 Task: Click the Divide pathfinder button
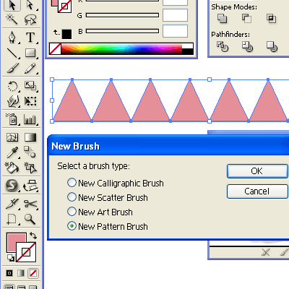tap(223, 46)
